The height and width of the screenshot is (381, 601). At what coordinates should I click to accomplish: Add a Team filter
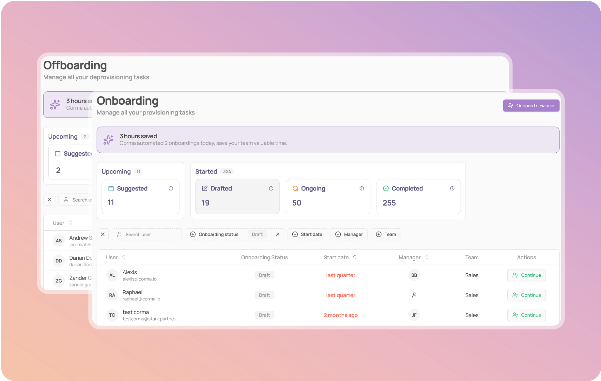tap(386, 235)
